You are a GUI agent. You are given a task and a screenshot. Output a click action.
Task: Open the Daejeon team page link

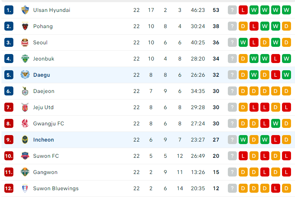pos(44,91)
